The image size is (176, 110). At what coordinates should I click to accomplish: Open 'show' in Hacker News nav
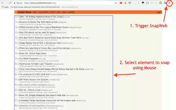(53, 12)
